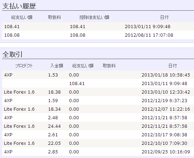
Task: Click the 控除後支払い額 column header
Action: click(x=94, y=17)
